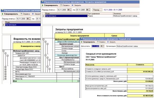Toggle the Организация checkbox in left Ведомость window
The image size is (154, 98).
[x=3, y=25]
